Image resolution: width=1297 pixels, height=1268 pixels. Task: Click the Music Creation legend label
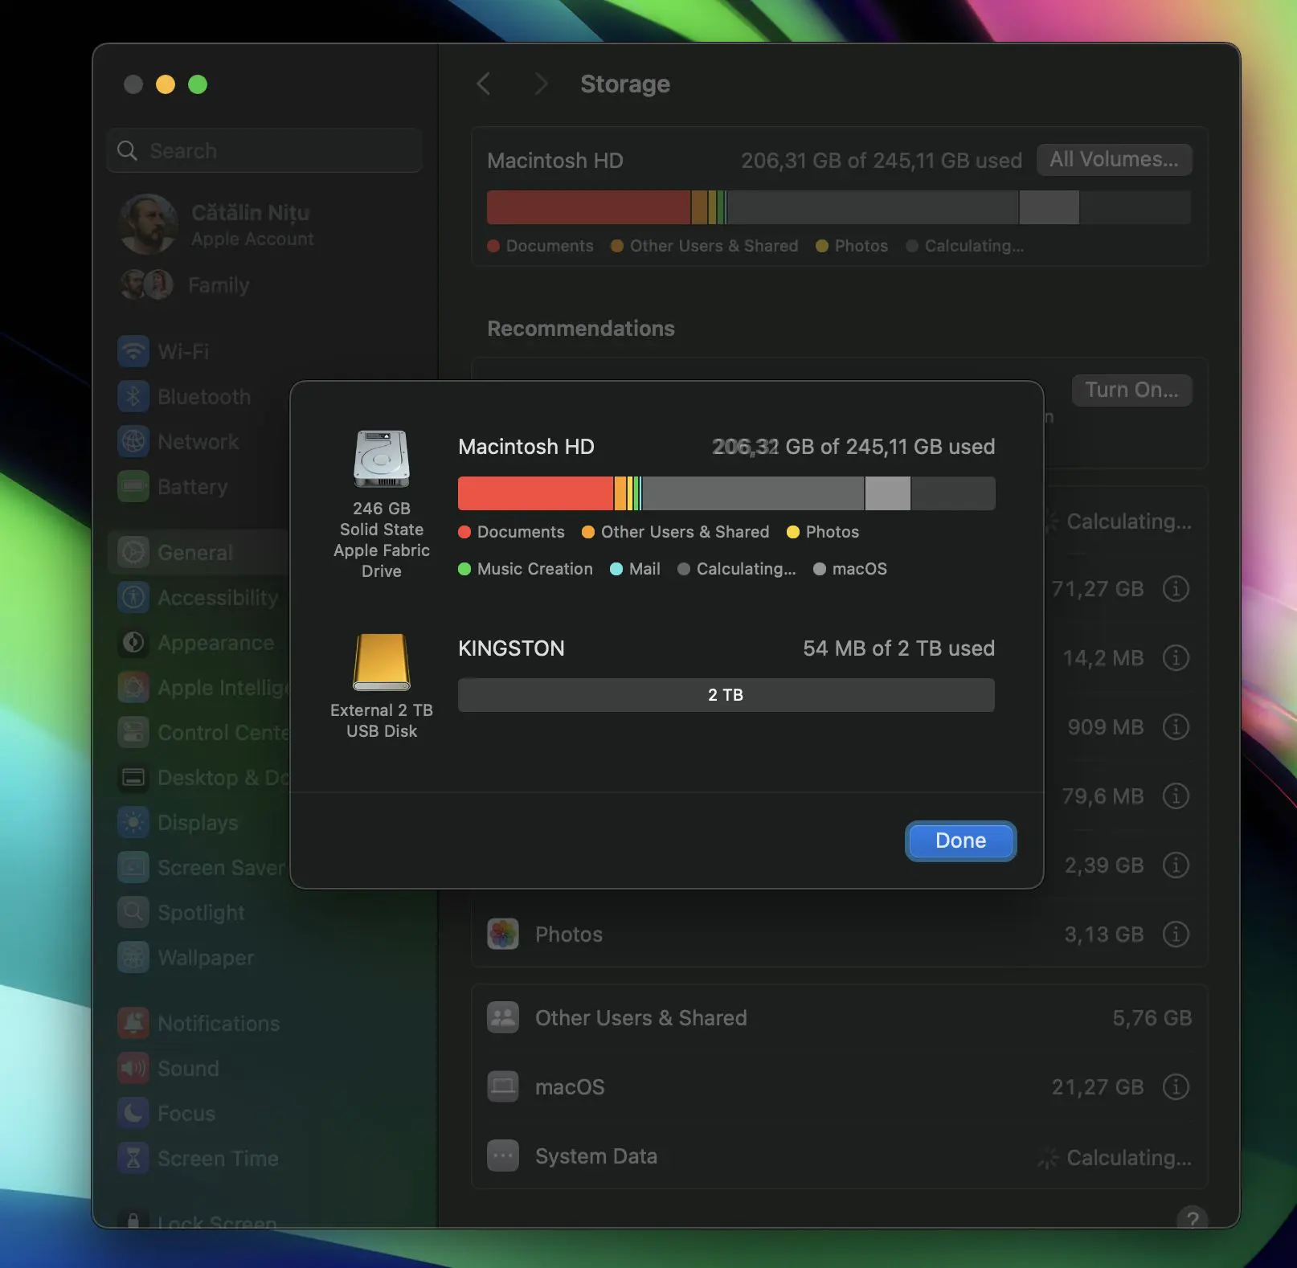click(534, 569)
